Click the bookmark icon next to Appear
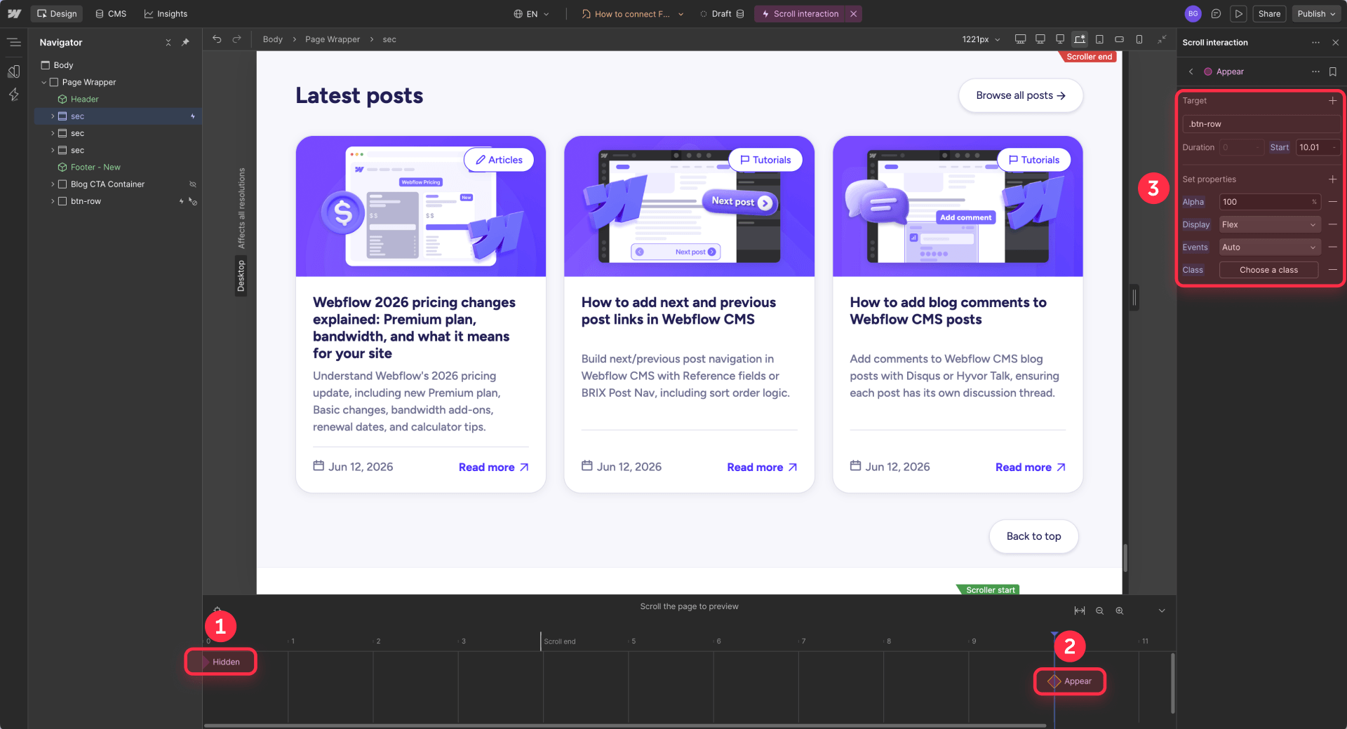This screenshot has width=1347, height=729. 1333,71
